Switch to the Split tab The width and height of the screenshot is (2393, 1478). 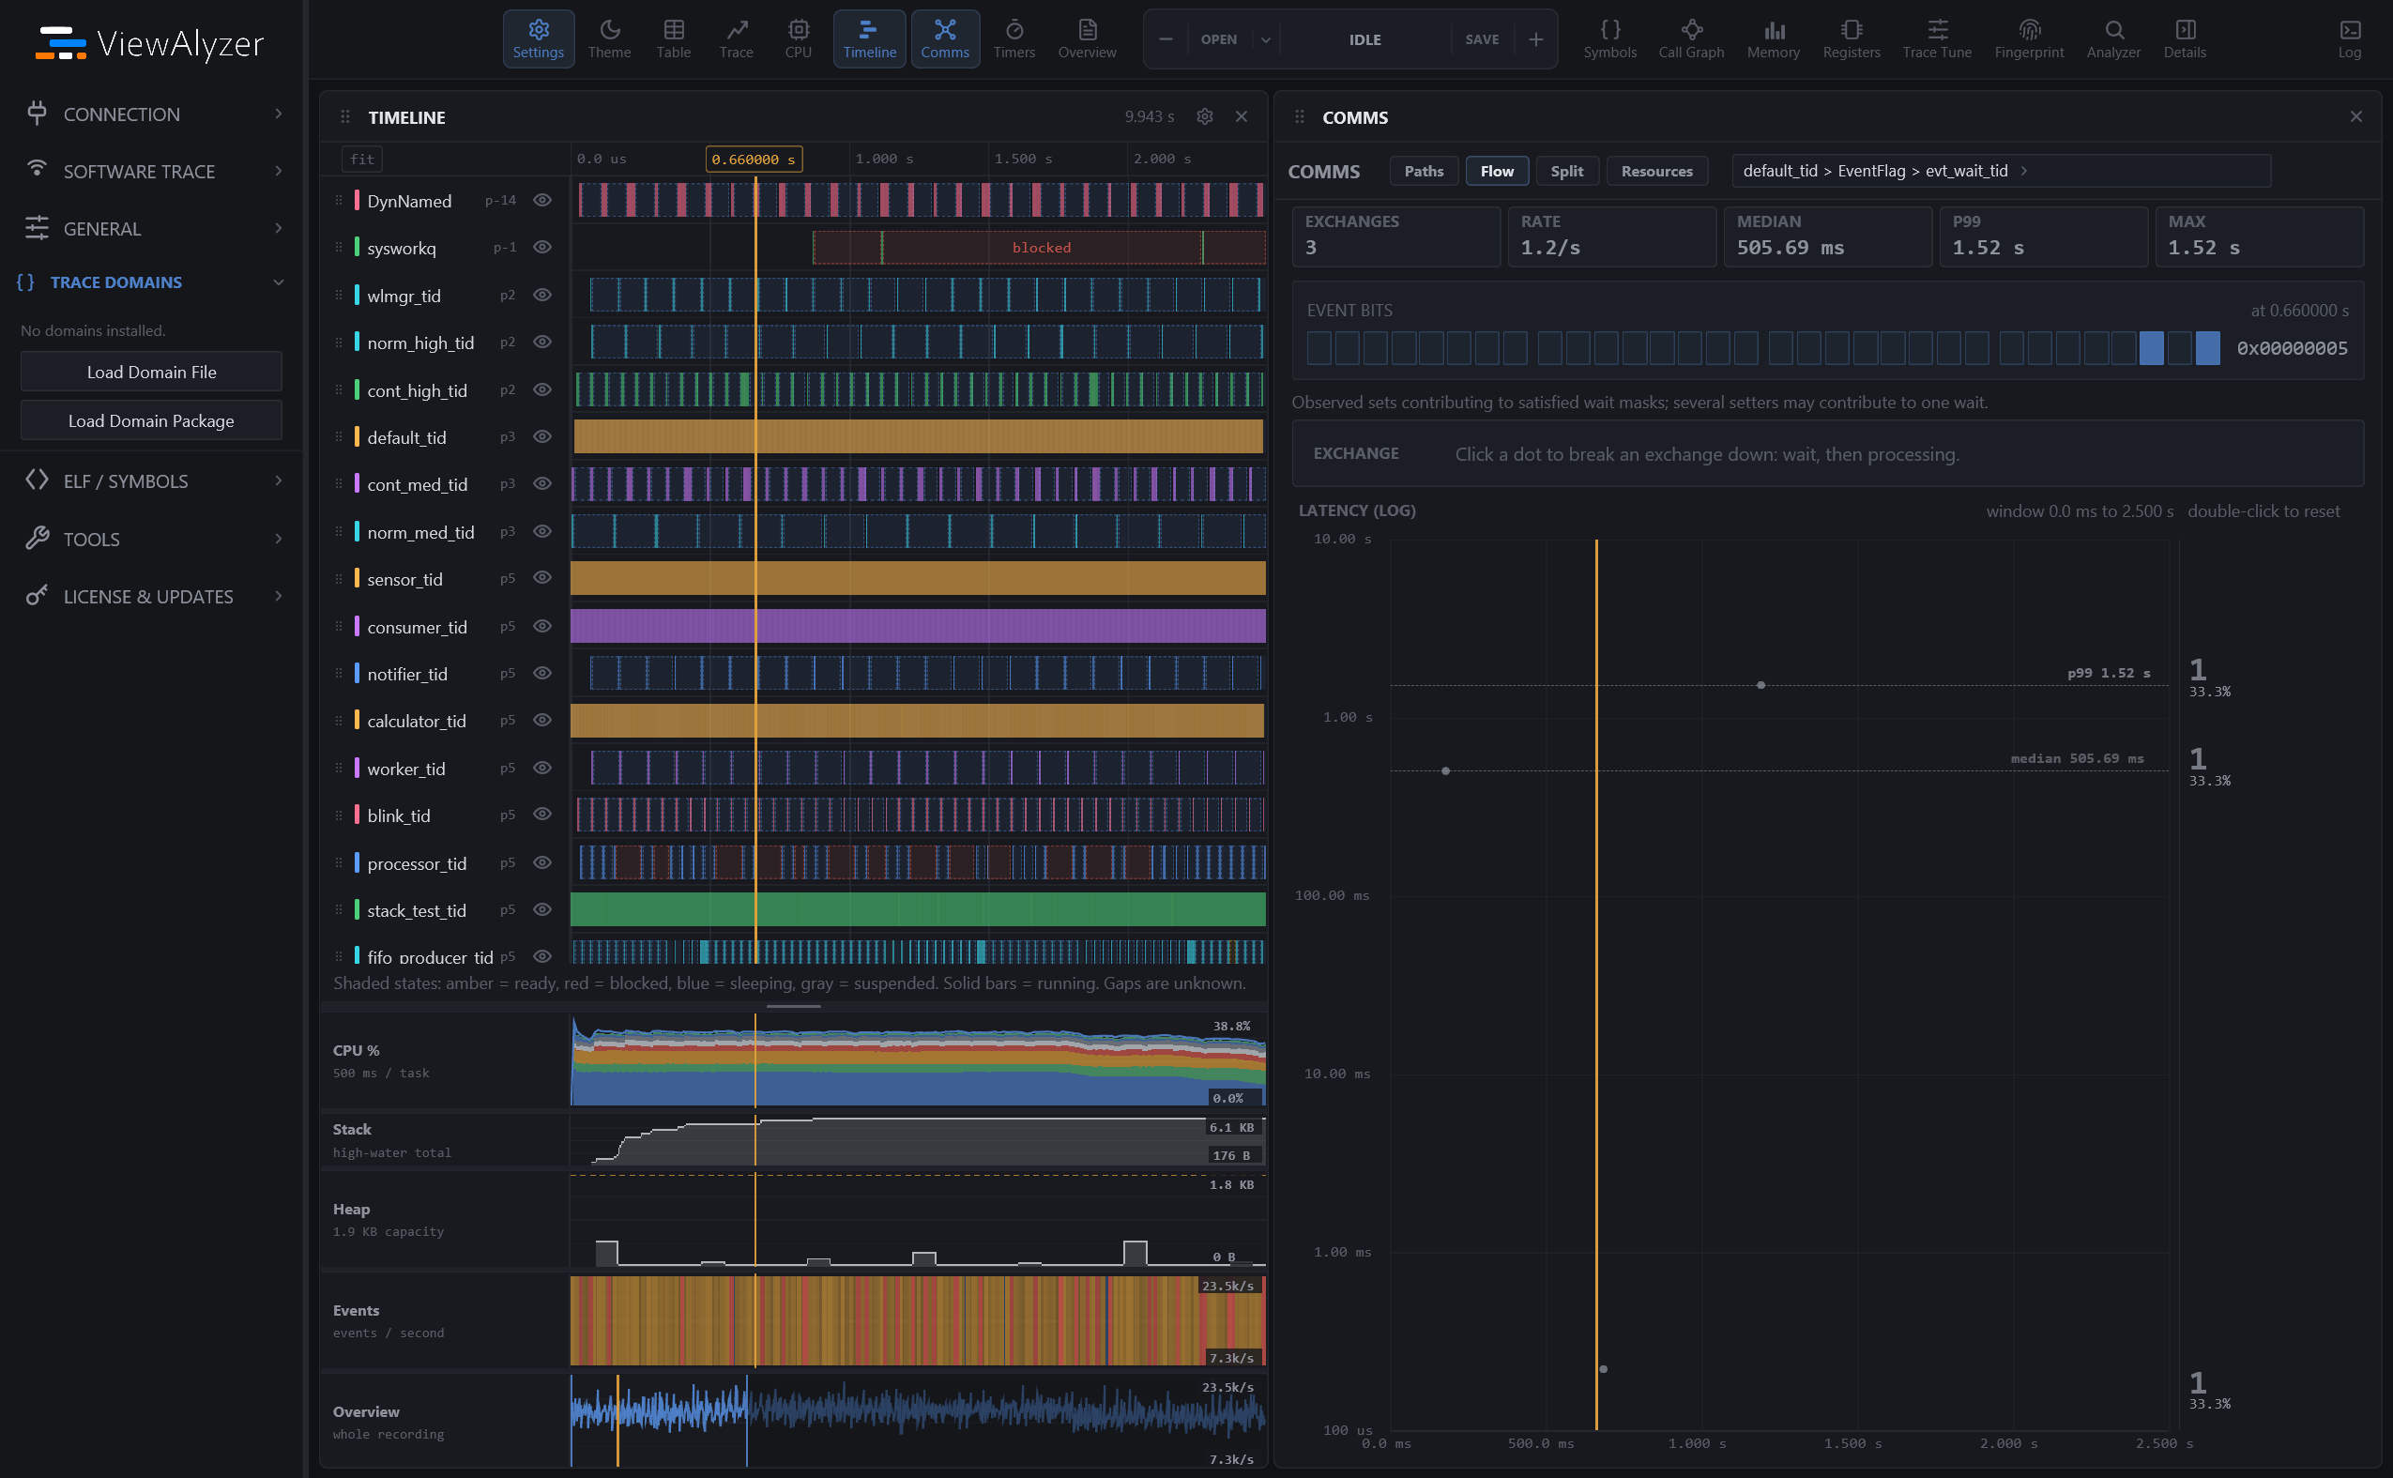click(x=1567, y=171)
